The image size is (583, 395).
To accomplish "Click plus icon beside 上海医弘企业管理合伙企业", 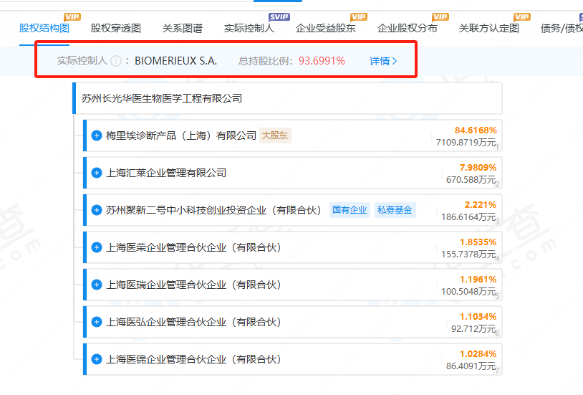I will pos(97,322).
